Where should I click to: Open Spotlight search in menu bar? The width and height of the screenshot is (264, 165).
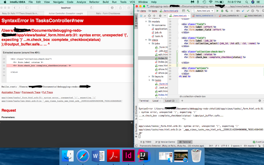click(x=247, y=2)
